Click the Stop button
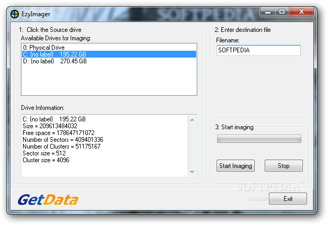 tap(284, 166)
